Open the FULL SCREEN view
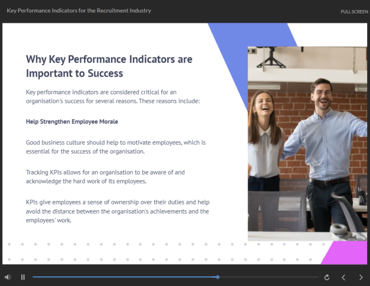Viewport: 370px width, 286px height. pos(354,12)
